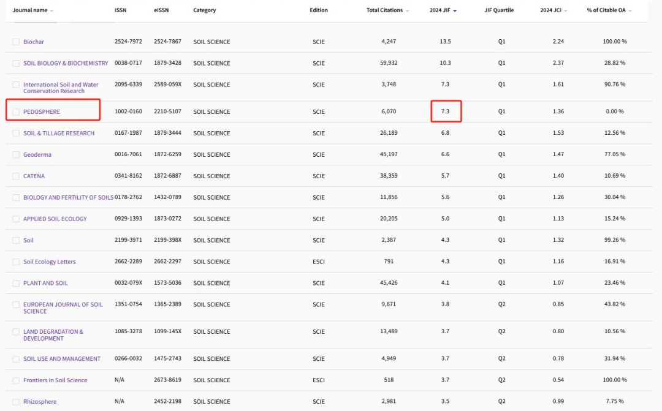
Task: Tick checkbox beside PLANT AND SOIL
Action: click(x=16, y=284)
